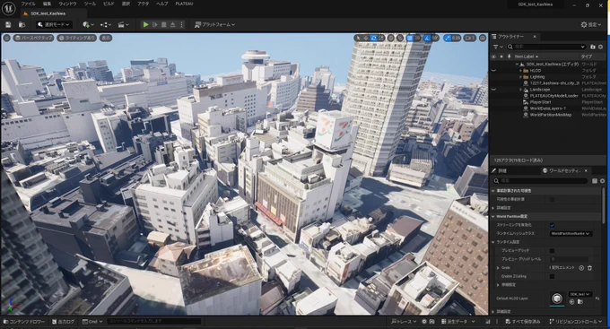Open the ヘルプ menu
The height and width of the screenshot is (329, 610).
[161, 4]
